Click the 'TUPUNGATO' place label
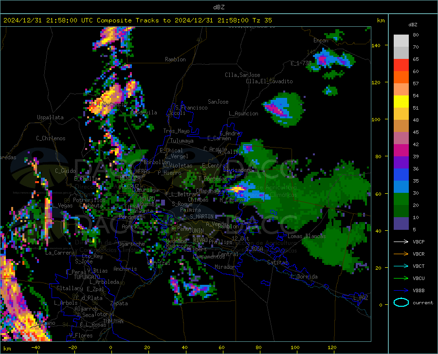Image resolution: width=438 pixels, height=354 pixels. click(x=87, y=277)
